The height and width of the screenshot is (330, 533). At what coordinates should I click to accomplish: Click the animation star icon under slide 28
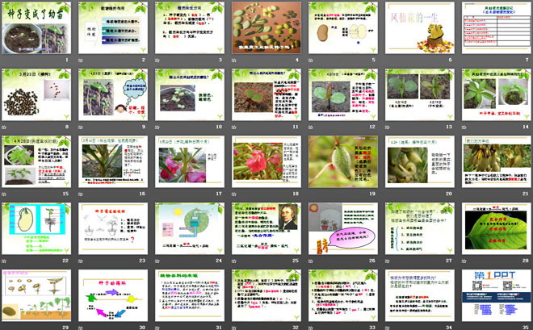point(464,261)
